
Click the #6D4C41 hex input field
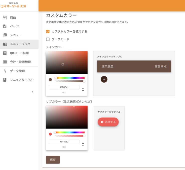click(64, 87)
